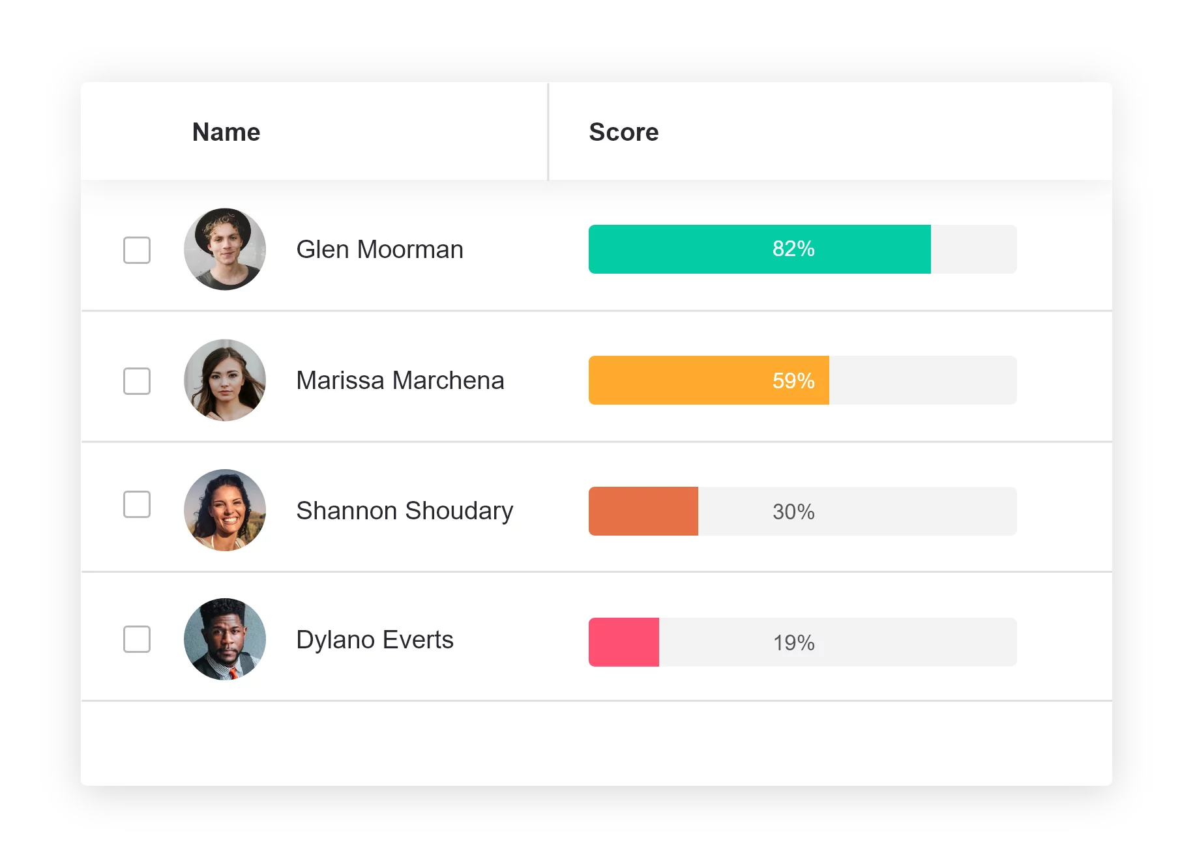
Task: Open Glen Moorman's avatar photo
Action: 225,250
